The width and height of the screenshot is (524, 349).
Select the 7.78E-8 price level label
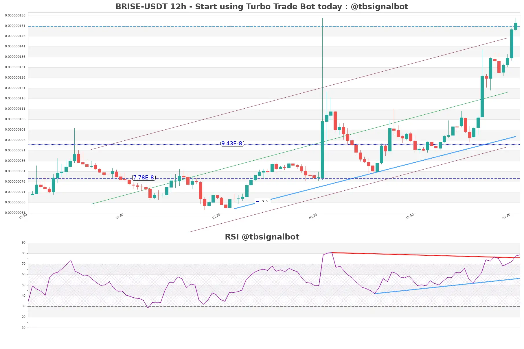click(x=144, y=177)
